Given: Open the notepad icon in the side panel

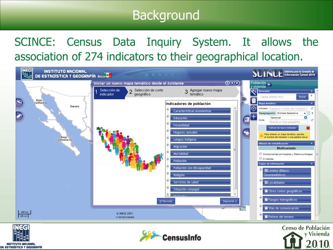Looking at the screenshot, I should (x=254, y=101).
